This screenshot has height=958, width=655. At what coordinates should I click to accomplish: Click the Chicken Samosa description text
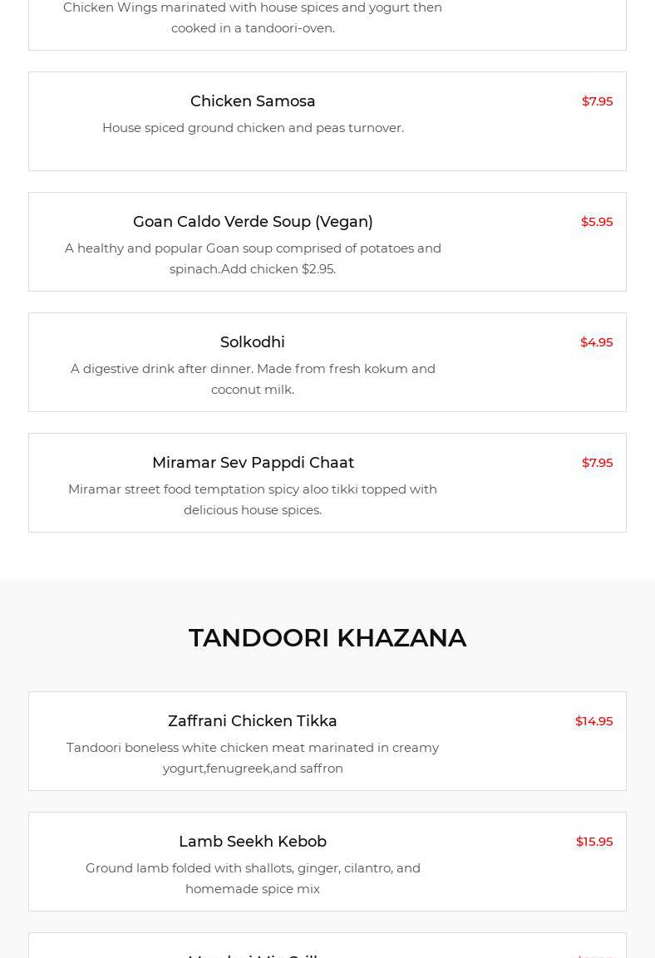click(253, 128)
